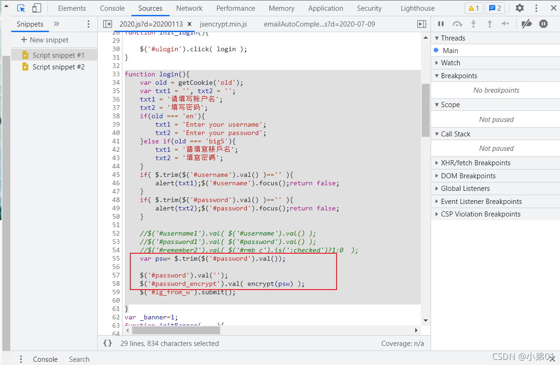560x365 pixels.
Task: Click the step over next function call icon
Action: coord(457,23)
